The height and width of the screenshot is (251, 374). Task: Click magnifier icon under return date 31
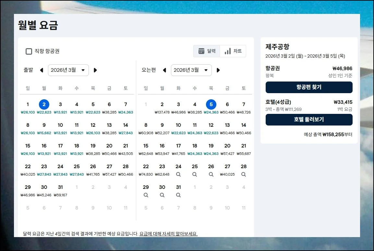click(178, 195)
